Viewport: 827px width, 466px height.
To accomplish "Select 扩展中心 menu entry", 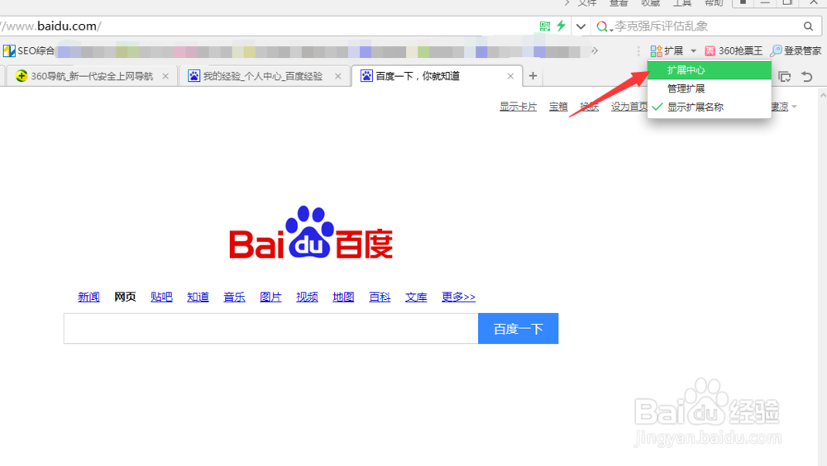I will coord(710,70).
